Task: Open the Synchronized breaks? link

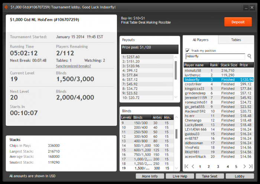Action: tap(73, 66)
